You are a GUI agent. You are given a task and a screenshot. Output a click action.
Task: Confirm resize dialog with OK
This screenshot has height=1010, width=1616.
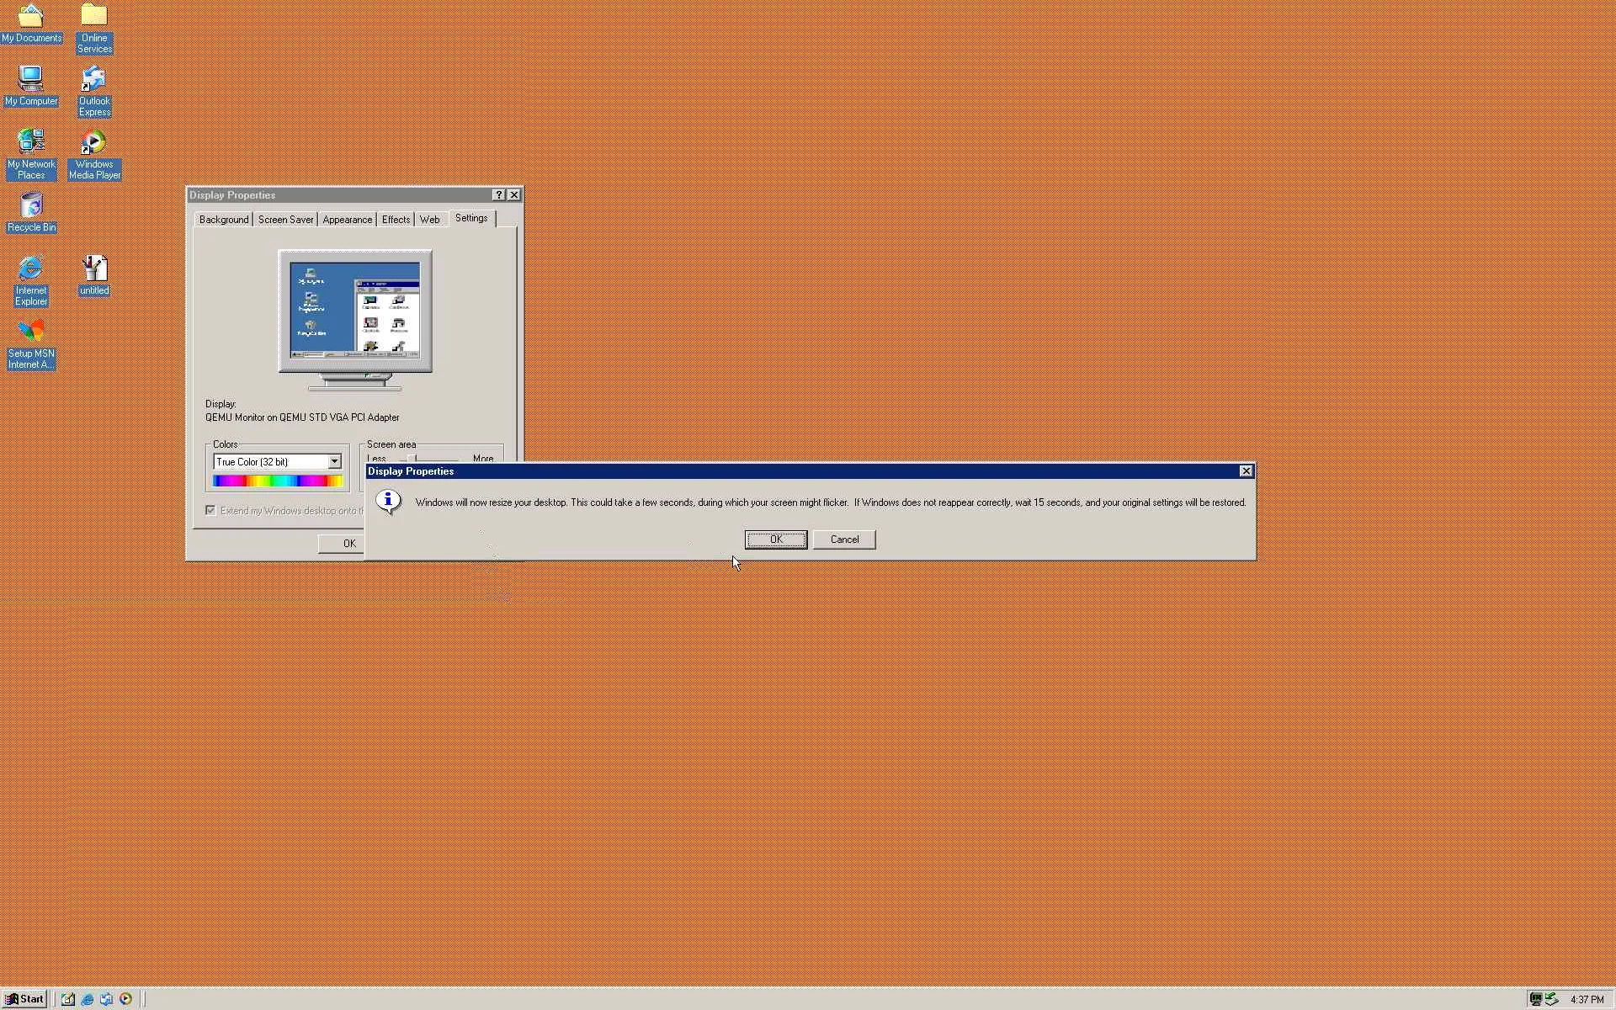click(x=775, y=540)
